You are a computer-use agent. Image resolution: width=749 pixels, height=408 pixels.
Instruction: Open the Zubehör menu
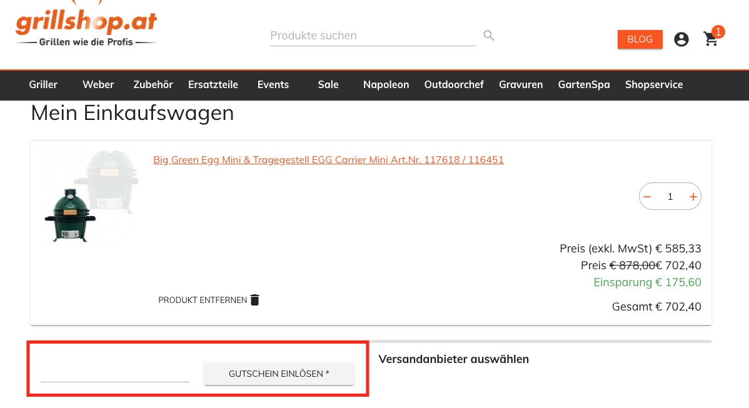tap(153, 85)
